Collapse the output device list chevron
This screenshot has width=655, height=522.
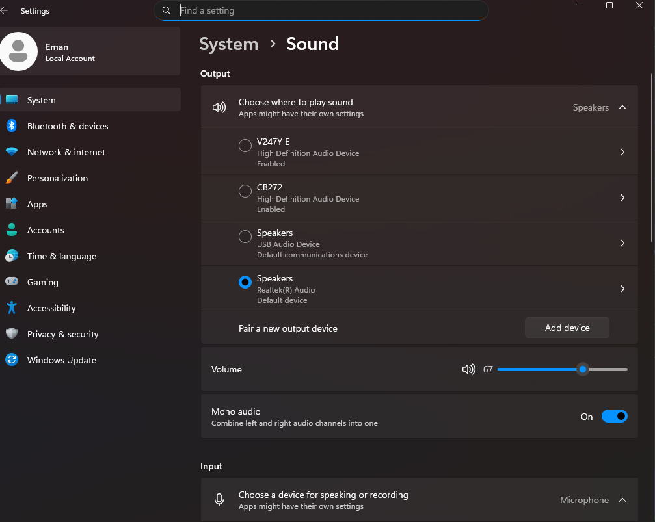(x=622, y=107)
